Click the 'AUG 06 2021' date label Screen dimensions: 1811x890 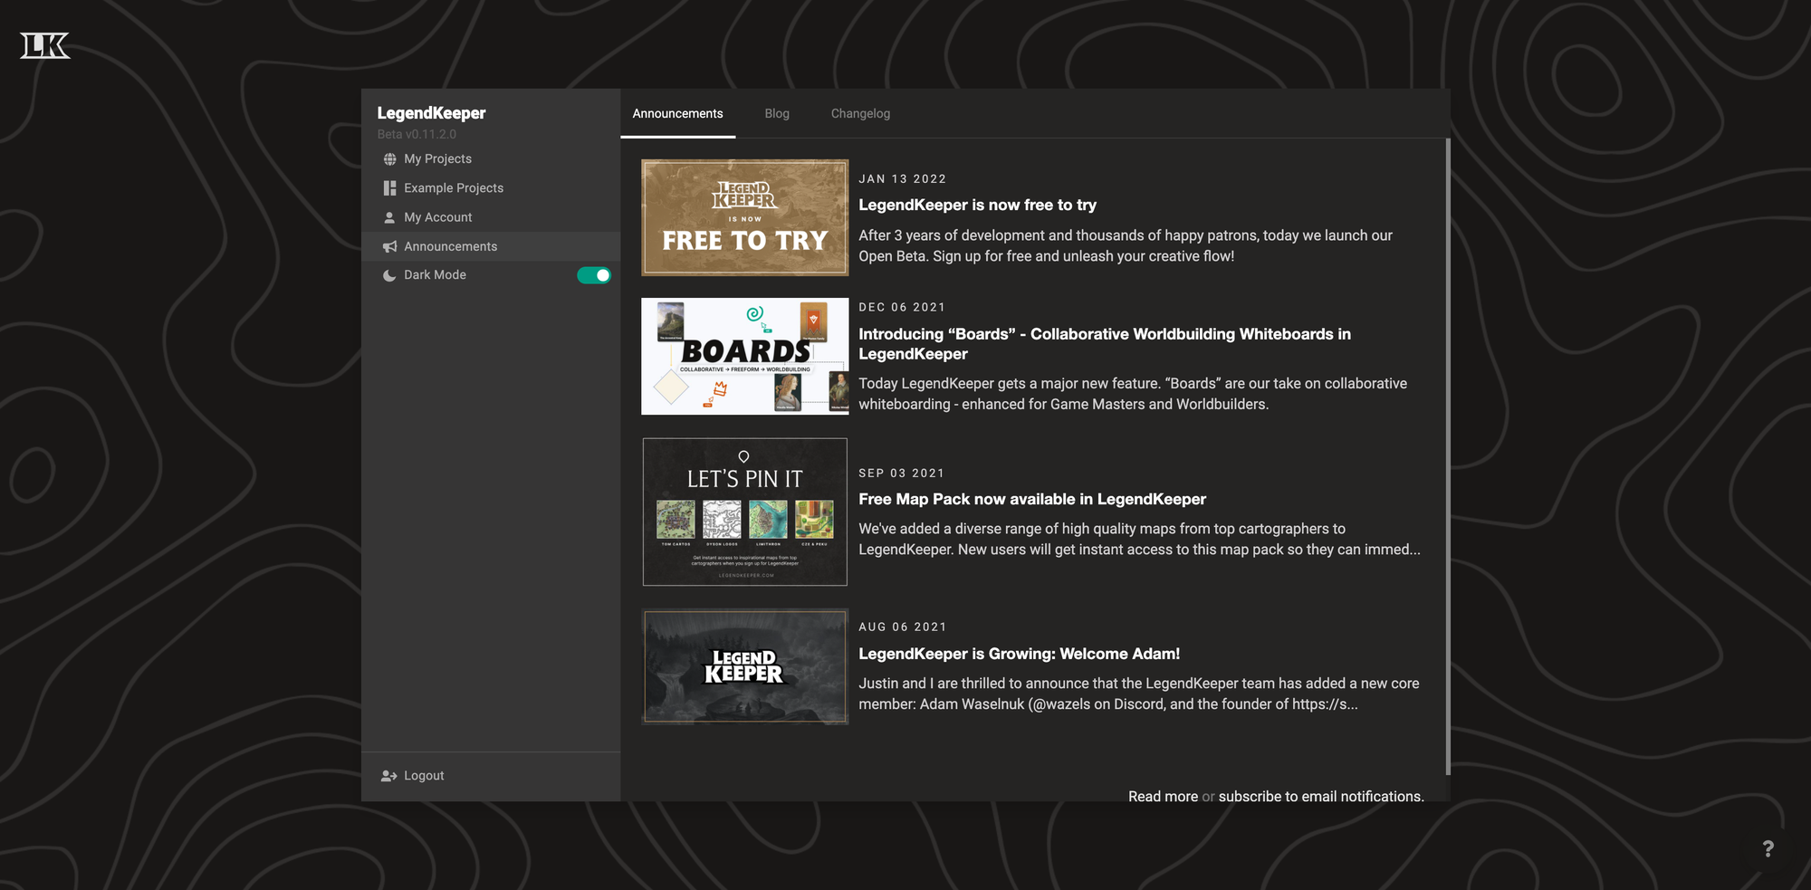point(902,627)
